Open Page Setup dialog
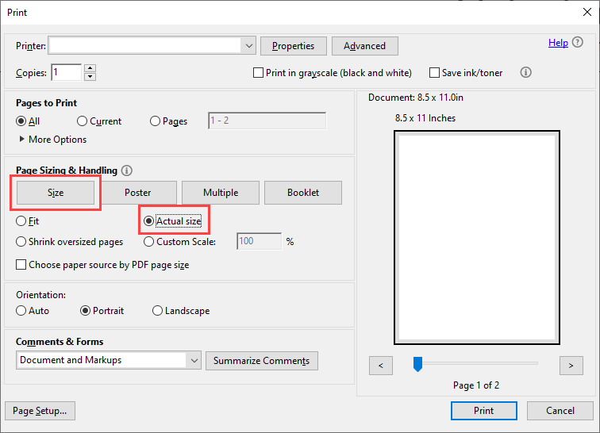The image size is (600, 433). [40, 411]
